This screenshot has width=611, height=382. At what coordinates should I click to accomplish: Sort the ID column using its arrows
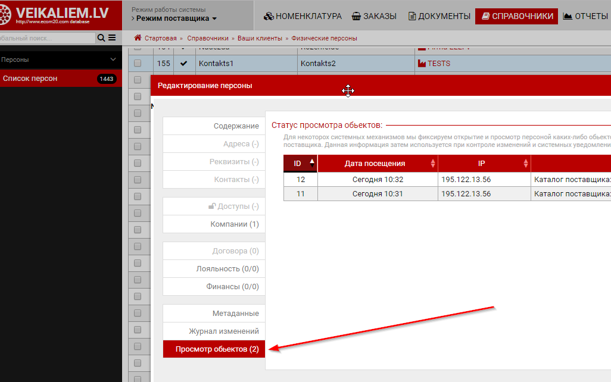310,163
